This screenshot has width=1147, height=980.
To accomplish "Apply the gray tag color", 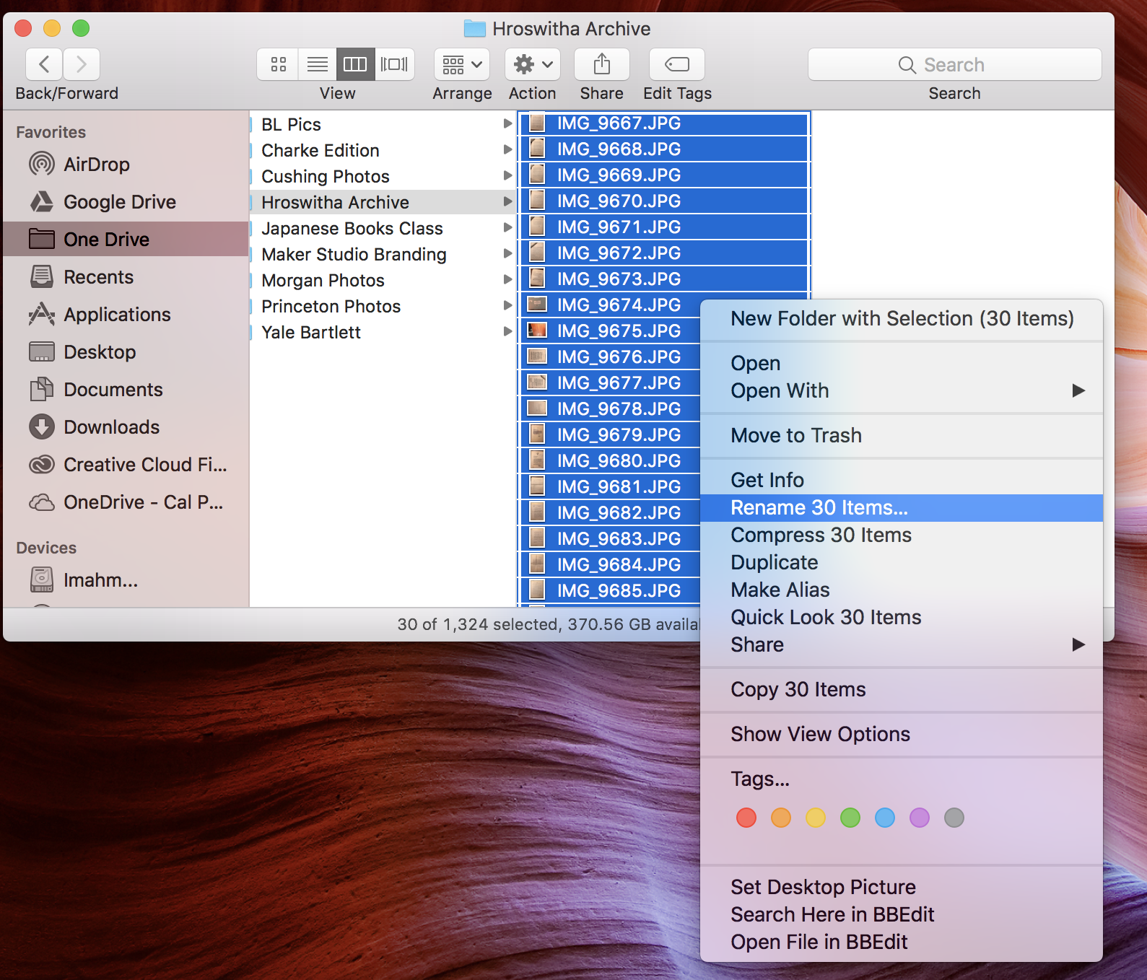I will point(954,818).
